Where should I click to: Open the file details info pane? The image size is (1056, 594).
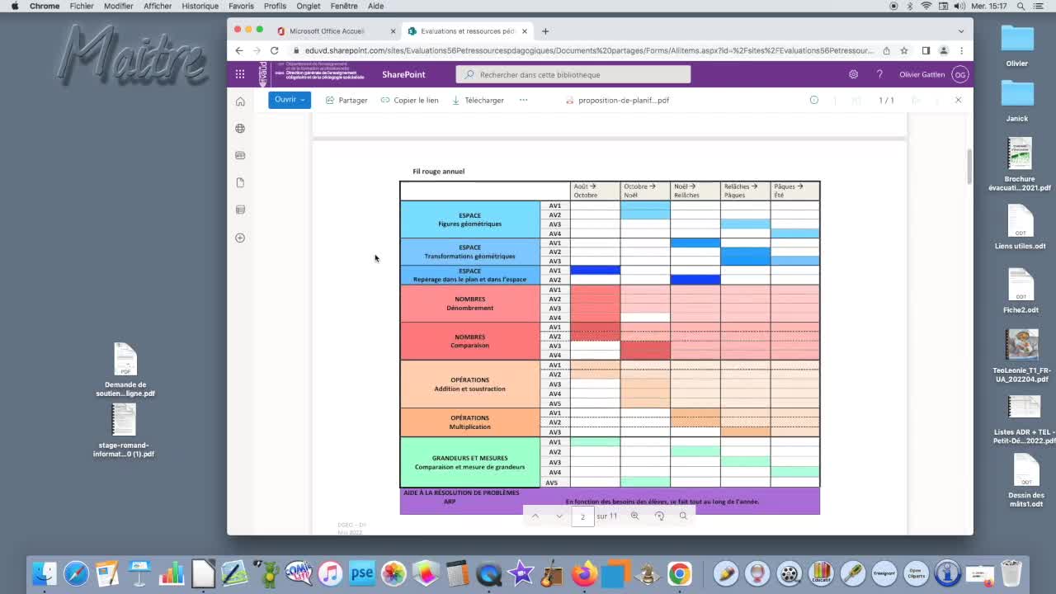[813, 100]
